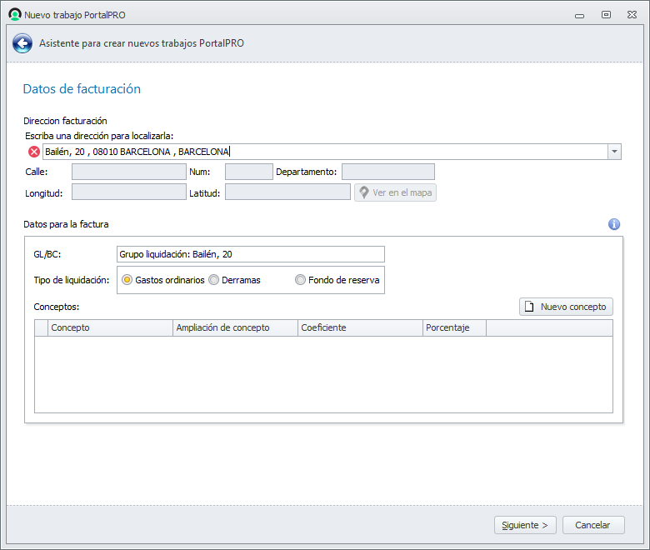Viewport: 650px width, 550px height.
Task: Open the blue information icon
Action: pos(614,224)
